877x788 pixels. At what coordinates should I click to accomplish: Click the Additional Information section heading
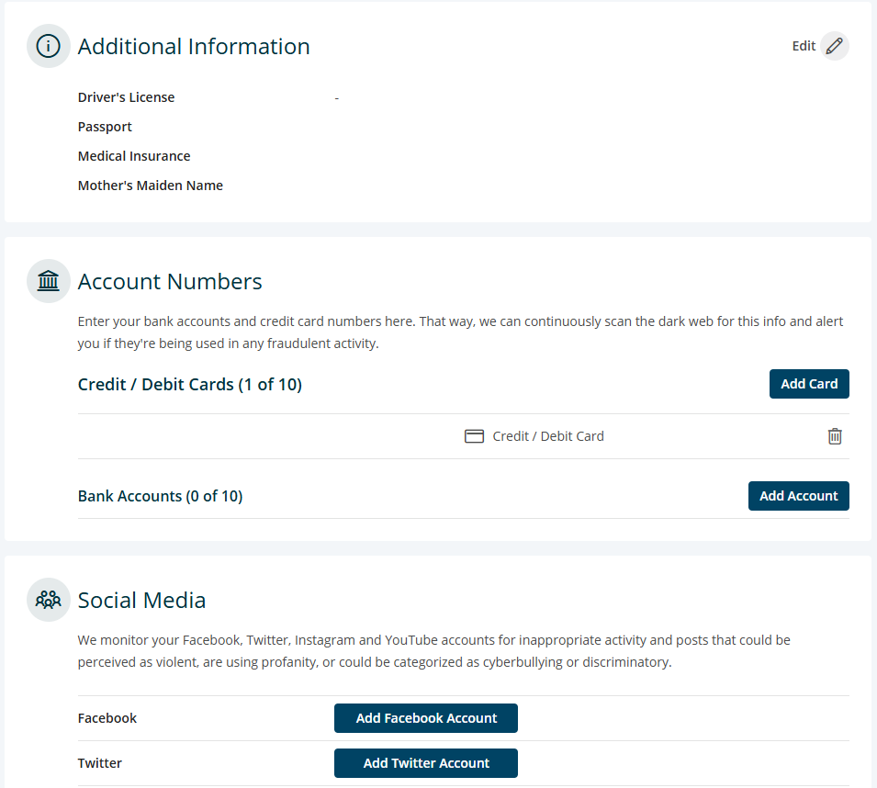tap(193, 46)
